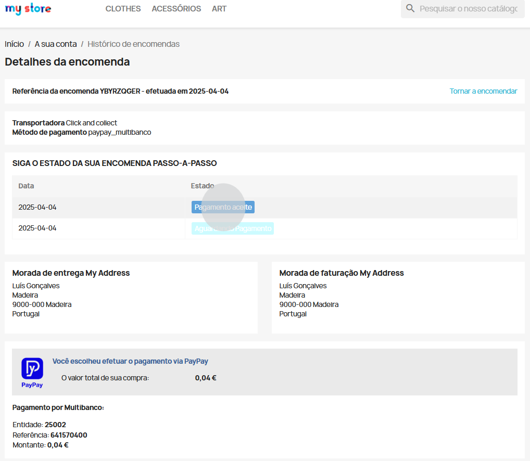Open Histórico de encomendas breadcrumb
The width and height of the screenshot is (530, 461).
[x=133, y=44]
